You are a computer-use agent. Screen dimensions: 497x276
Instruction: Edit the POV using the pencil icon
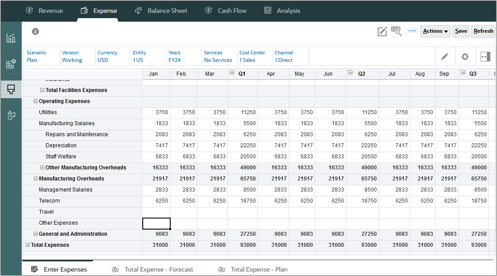(445, 56)
